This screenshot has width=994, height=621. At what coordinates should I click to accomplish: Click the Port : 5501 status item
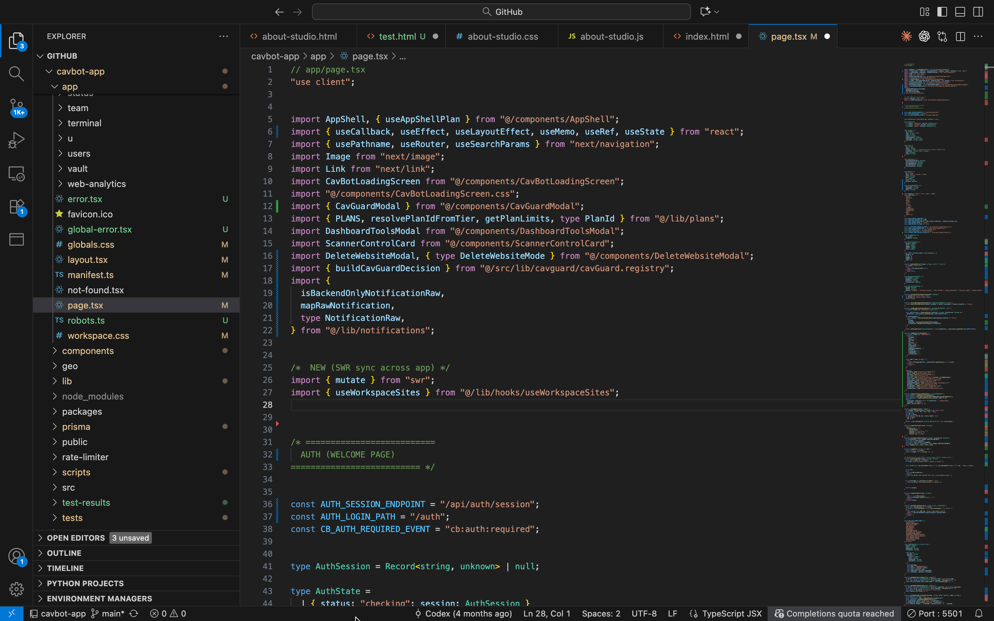[935, 614]
